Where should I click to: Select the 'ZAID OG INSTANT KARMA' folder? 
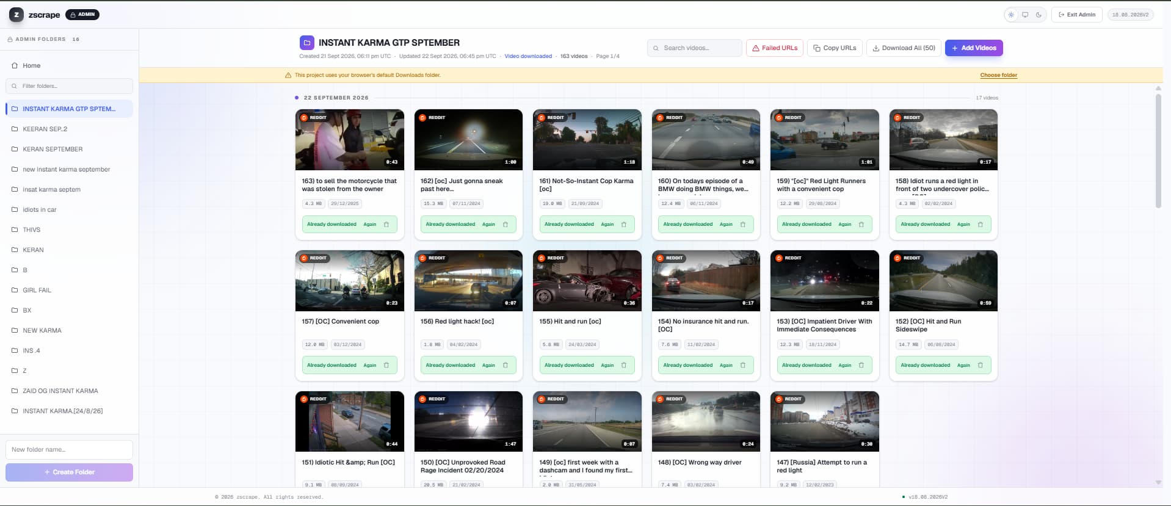[x=69, y=391]
